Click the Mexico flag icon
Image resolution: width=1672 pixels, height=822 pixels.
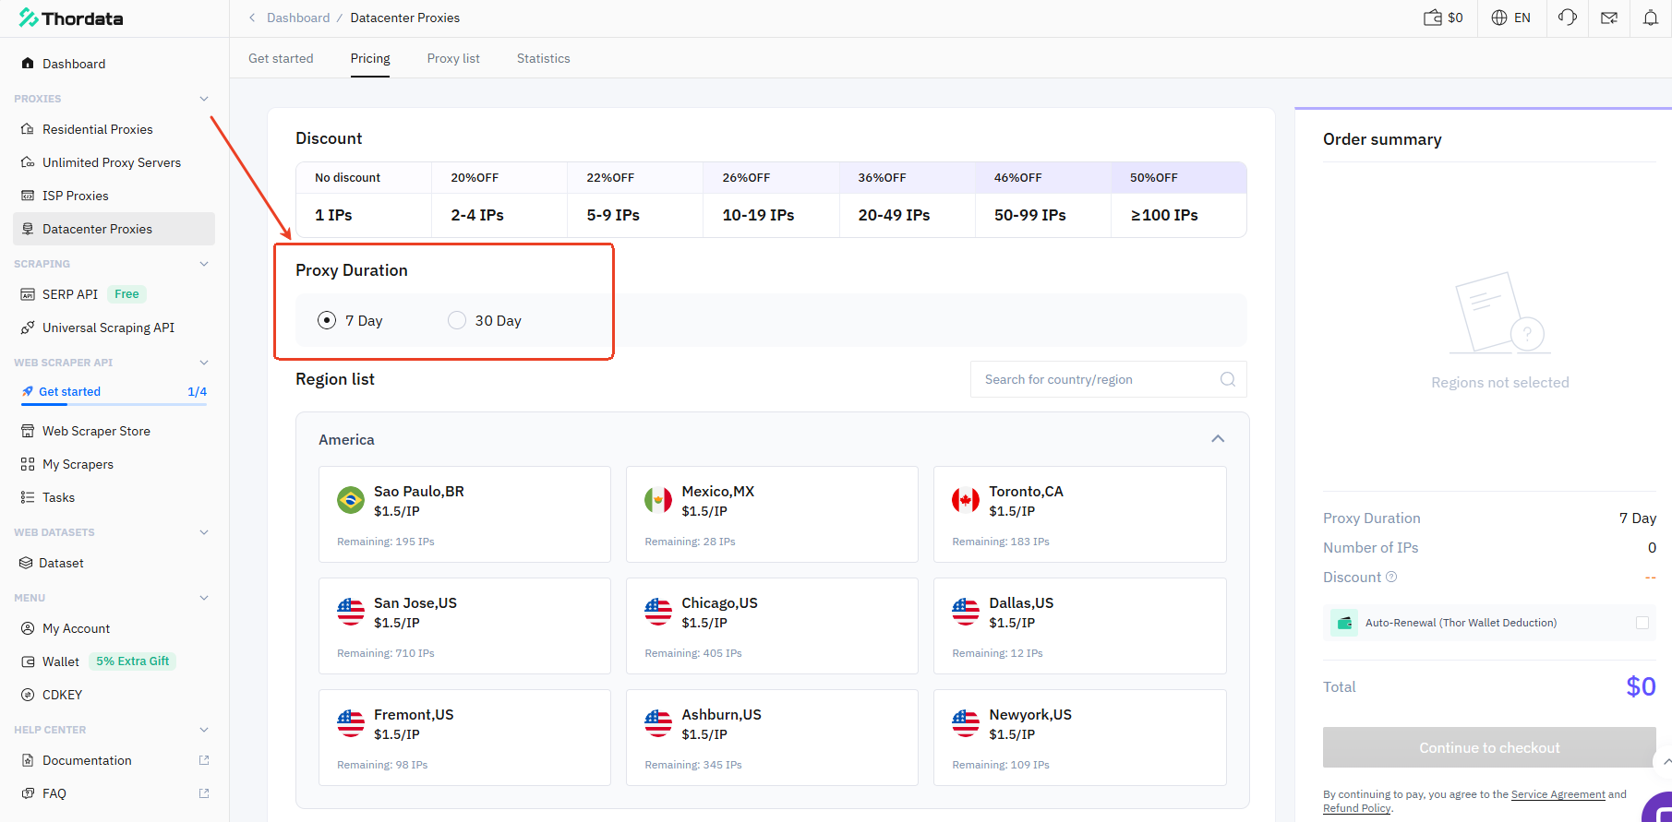tap(658, 500)
